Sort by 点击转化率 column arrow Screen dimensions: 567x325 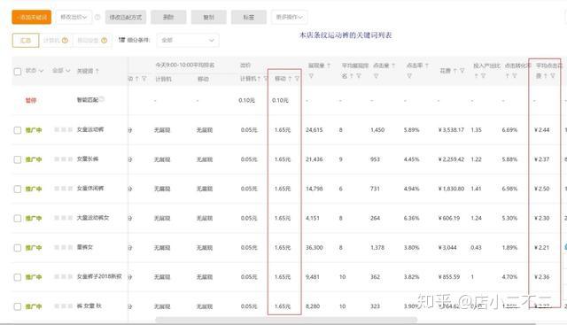pos(508,76)
